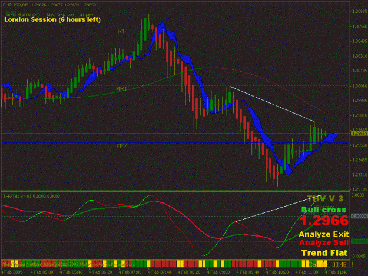Click the 1.30435 price axis value
The width and height of the screenshot is (368, 276).
(359, 41)
